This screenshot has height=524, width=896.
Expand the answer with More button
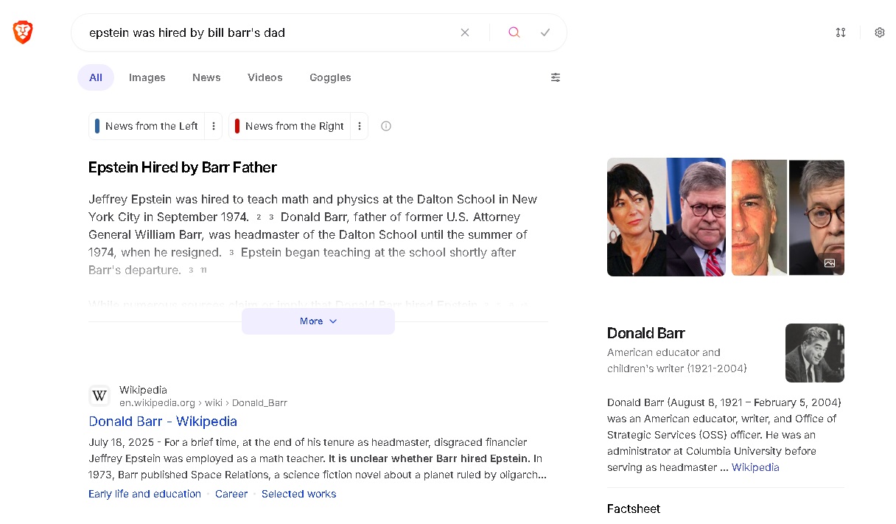click(318, 321)
